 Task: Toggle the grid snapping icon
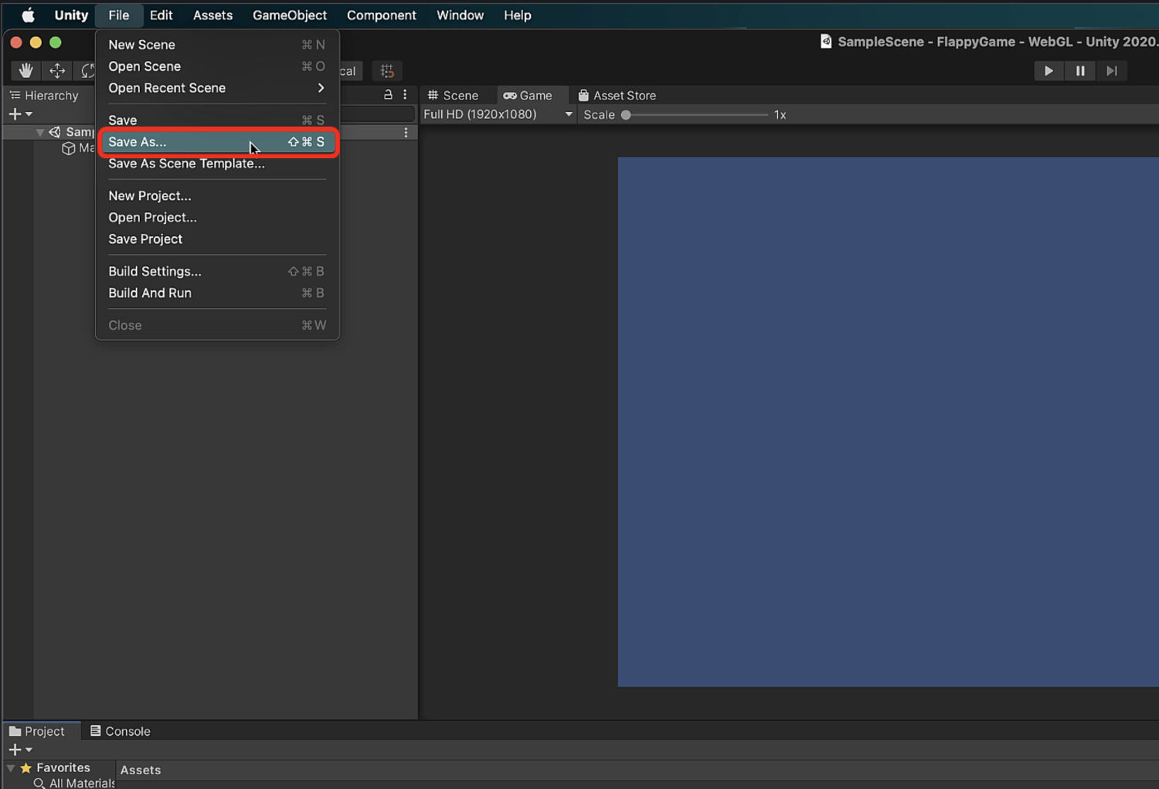point(387,71)
